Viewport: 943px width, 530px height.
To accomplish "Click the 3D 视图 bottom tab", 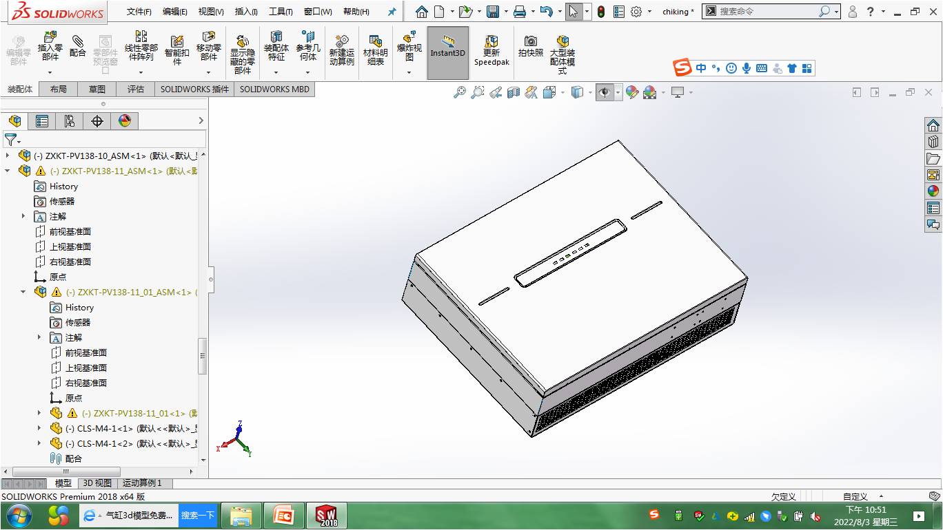I will coord(97,483).
